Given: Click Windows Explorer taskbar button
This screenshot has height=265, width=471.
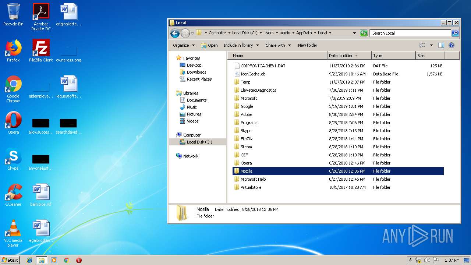Looking at the screenshot, I should 42,260.
